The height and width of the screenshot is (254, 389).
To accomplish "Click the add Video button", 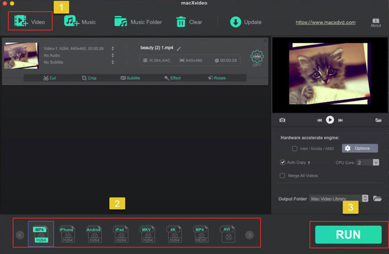I will [30, 21].
